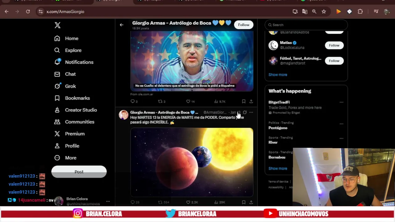
Task: Open the Home page
Action: click(67, 38)
